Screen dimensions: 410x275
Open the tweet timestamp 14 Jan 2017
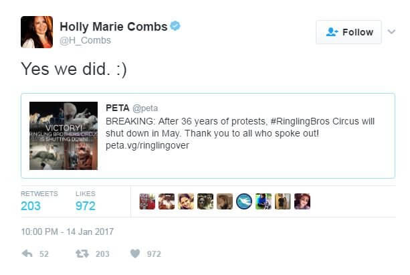point(67,232)
